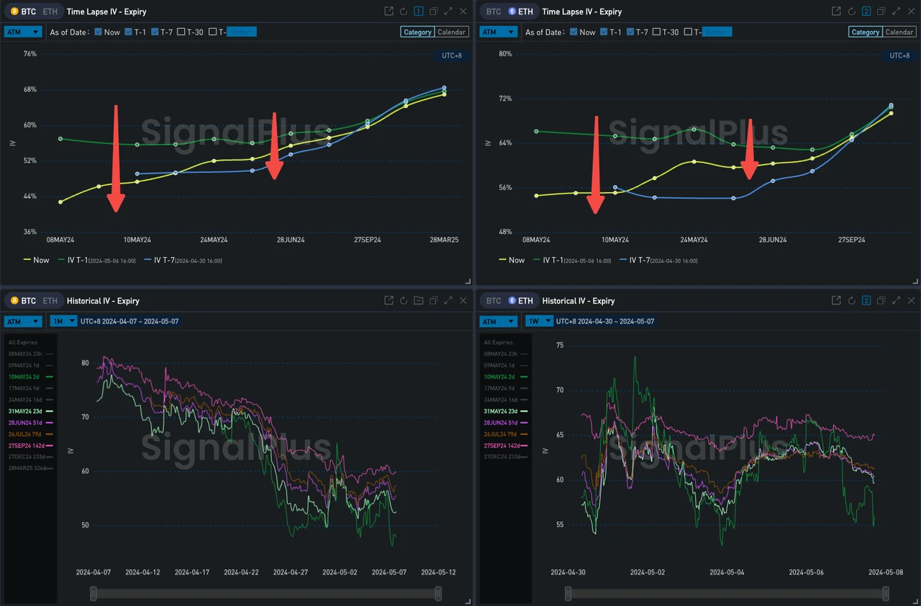This screenshot has width=921, height=606.
Task: Uncheck the T-7 checkbox in BTC Time Lapse panel
Action: point(155,32)
